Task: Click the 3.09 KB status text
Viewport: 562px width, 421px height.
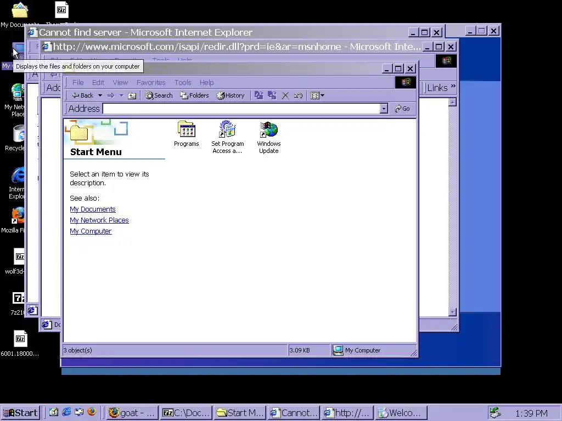Action: pyautogui.click(x=300, y=350)
